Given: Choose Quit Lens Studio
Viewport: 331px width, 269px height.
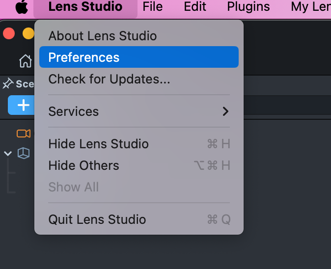Looking at the screenshot, I should 97,219.
